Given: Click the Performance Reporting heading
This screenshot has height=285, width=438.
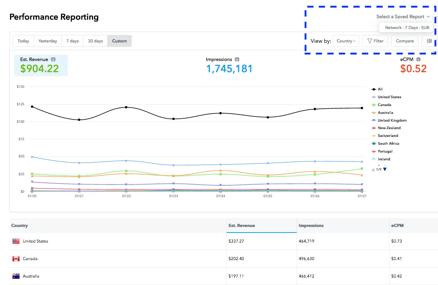Looking at the screenshot, I should point(54,17).
